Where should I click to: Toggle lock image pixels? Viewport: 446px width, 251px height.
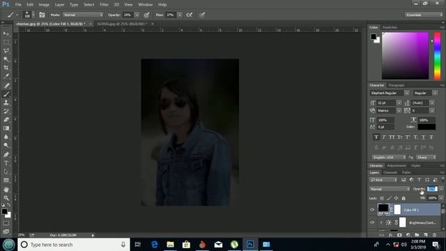point(389,198)
